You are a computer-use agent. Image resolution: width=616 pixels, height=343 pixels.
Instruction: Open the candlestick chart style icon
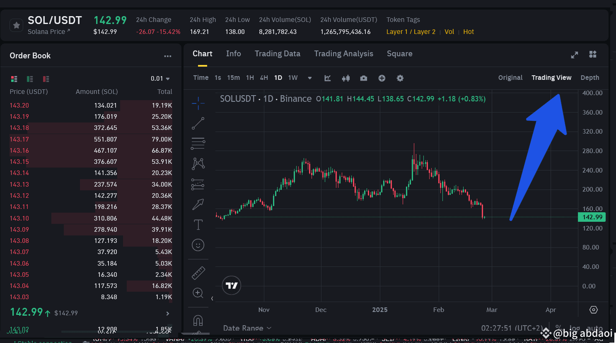[x=346, y=78]
